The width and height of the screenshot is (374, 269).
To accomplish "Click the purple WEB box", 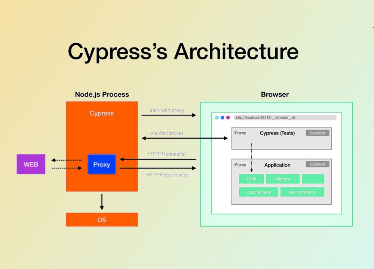I will [31, 164].
